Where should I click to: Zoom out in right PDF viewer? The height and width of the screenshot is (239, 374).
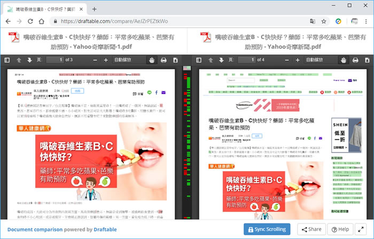tap(287, 60)
